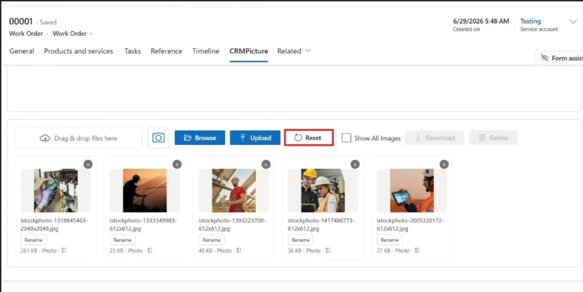Open the red-shirt worker thumbnail
583x292 pixels.
coord(234,191)
